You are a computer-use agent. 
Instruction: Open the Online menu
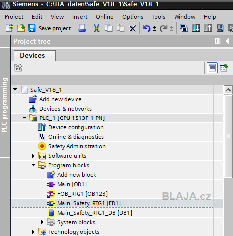click(x=105, y=17)
